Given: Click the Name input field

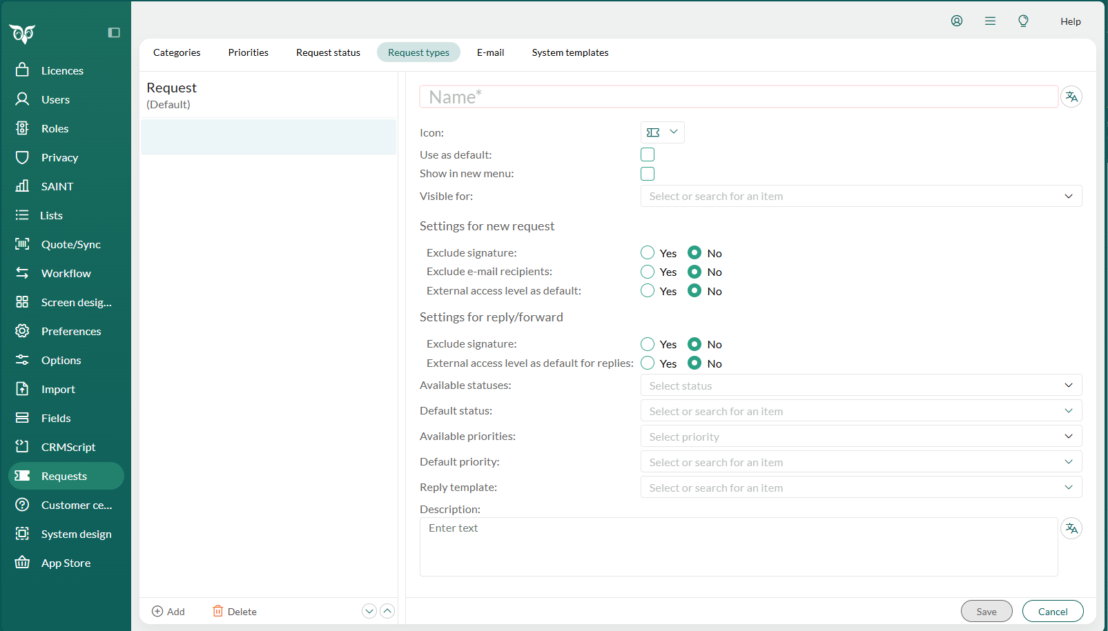Looking at the screenshot, I should coord(739,97).
